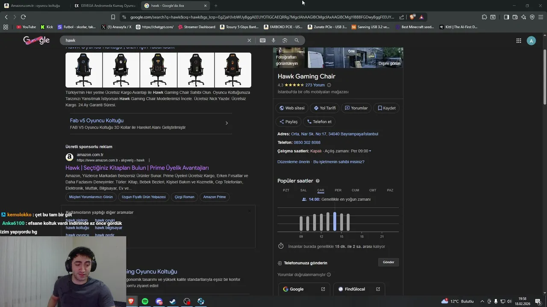The height and width of the screenshot is (307, 547).
Task: Open the Dışını görün street view thumbnail
Action: (389, 58)
